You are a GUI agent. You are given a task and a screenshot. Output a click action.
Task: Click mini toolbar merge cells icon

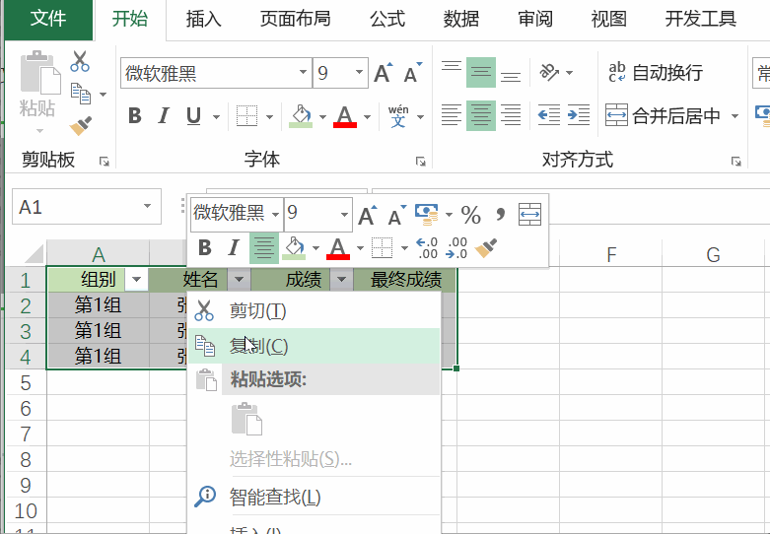(529, 215)
